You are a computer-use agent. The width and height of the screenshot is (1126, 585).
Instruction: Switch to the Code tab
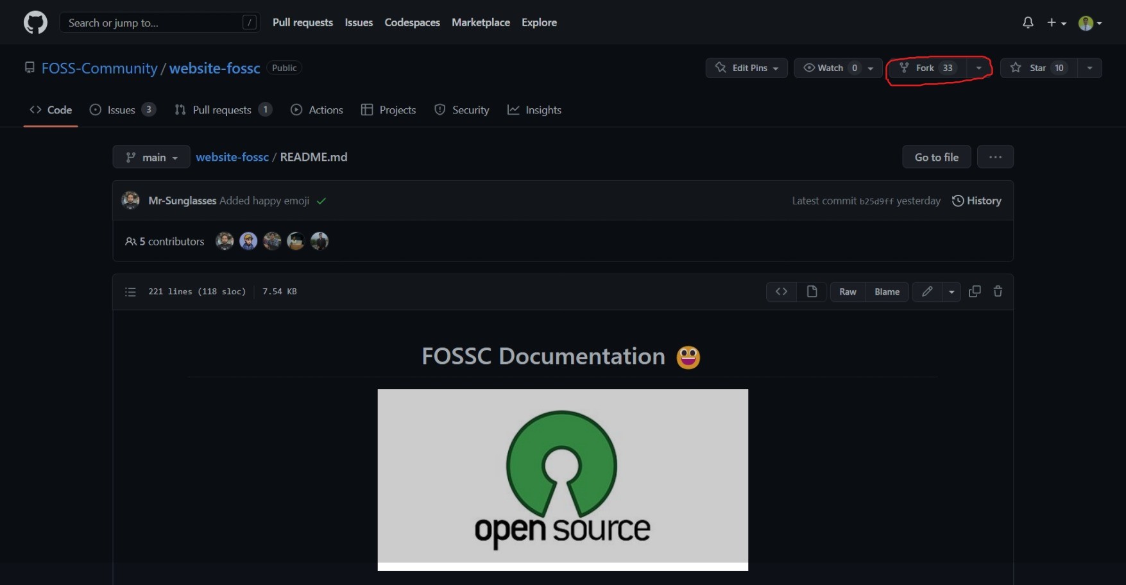[51, 110]
